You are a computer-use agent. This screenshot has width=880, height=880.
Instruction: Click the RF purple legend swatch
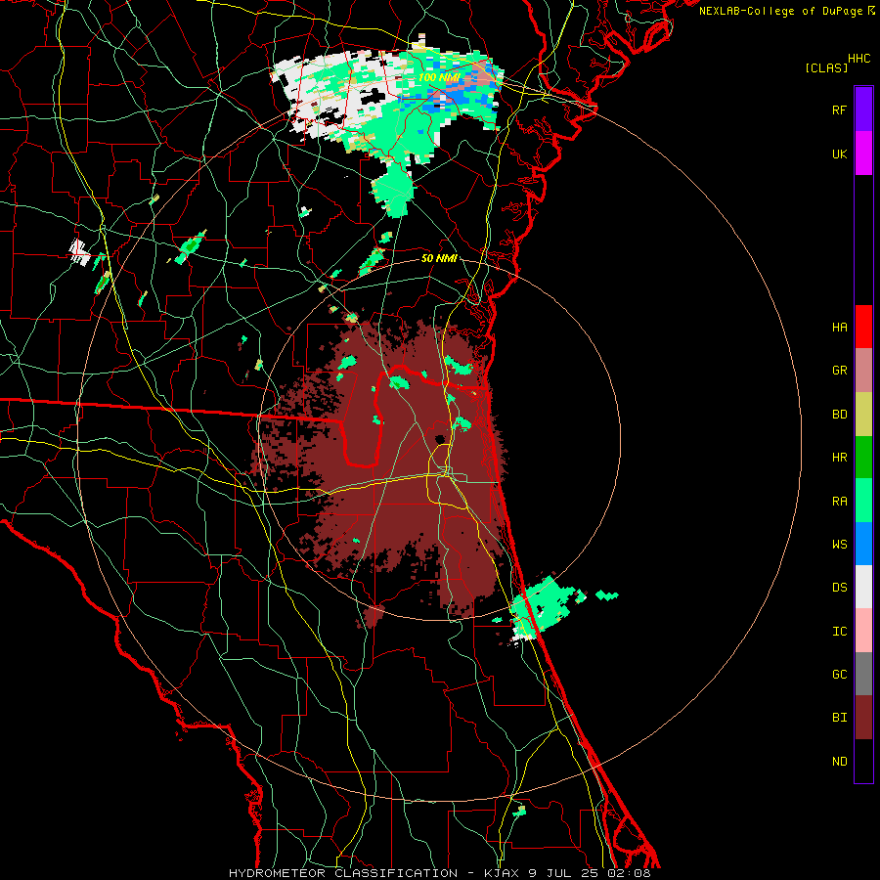[x=863, y=110]
